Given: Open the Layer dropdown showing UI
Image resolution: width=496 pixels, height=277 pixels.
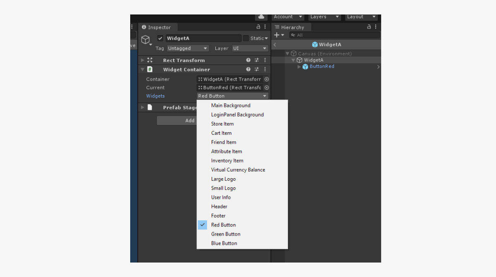Looking at the screenshot, I should [x=250, y=48].
